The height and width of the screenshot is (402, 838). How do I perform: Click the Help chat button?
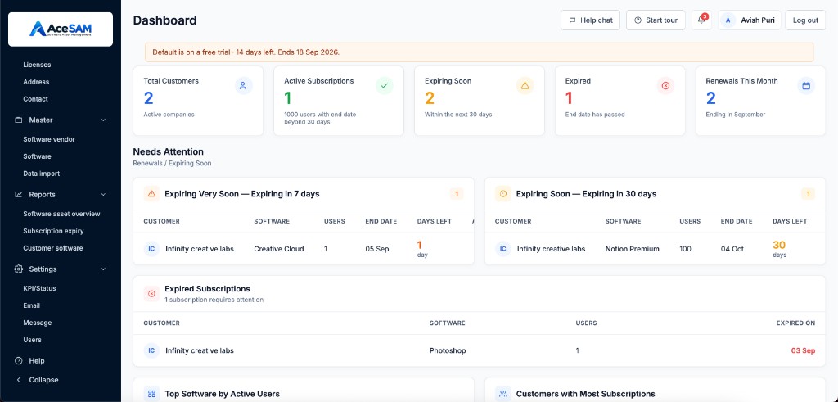[x=590, y=20]
